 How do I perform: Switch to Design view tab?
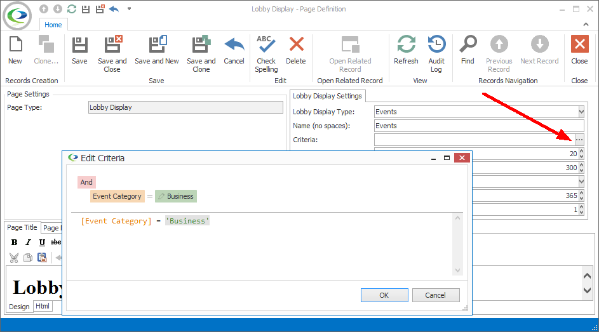[19, 307]
